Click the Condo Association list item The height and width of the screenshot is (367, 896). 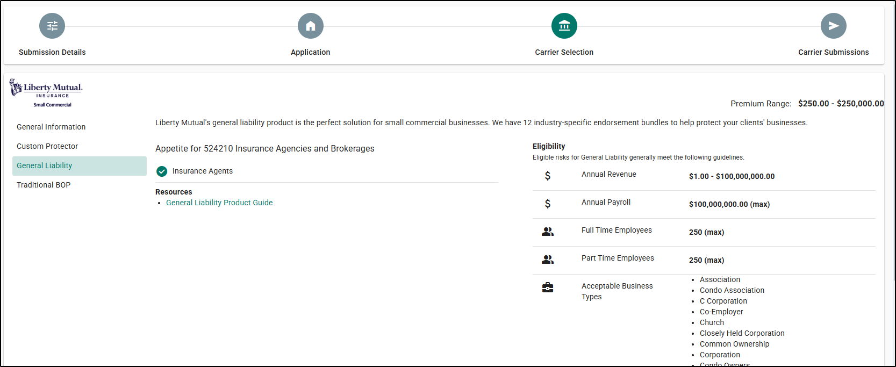coord(732,290)
